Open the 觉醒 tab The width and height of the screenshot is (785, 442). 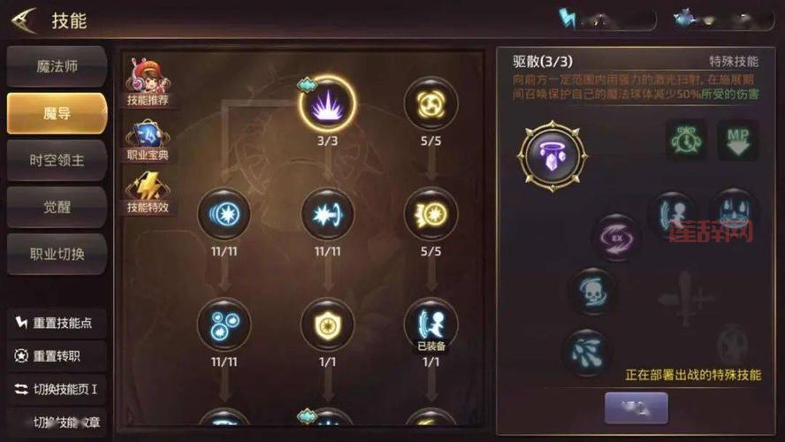pyautogui.click(x=57, y=207)
